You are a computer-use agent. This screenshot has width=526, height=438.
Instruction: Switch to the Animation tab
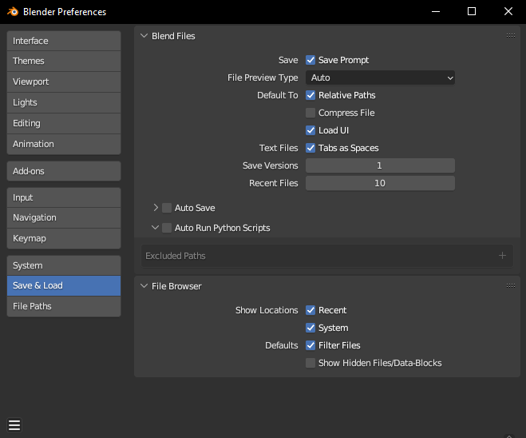64,144
